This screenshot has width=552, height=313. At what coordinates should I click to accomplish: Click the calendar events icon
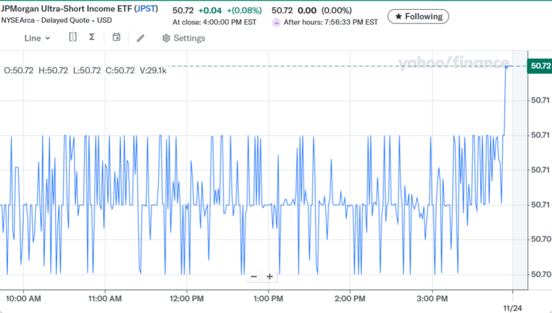[x=116, y=37]
